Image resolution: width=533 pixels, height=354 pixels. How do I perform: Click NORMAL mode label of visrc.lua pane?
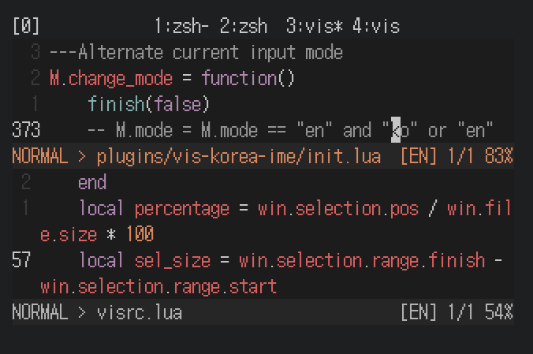(x=40, y=312)
